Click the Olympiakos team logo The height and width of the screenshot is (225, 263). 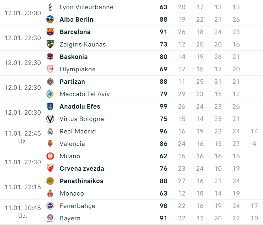click(x=50, y=69)
